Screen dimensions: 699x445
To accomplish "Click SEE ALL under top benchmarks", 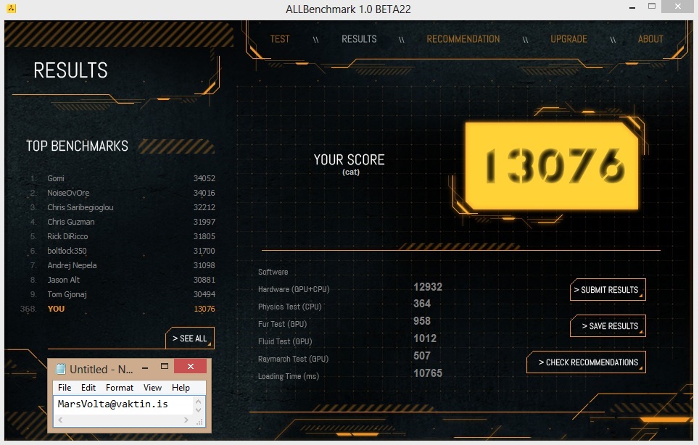I will [x=190, y=338].
